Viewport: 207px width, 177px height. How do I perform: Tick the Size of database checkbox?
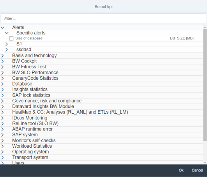[x=11, y=38]
